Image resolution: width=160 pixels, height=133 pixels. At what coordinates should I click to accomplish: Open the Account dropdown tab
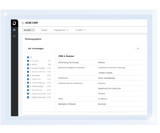(29, 30)
